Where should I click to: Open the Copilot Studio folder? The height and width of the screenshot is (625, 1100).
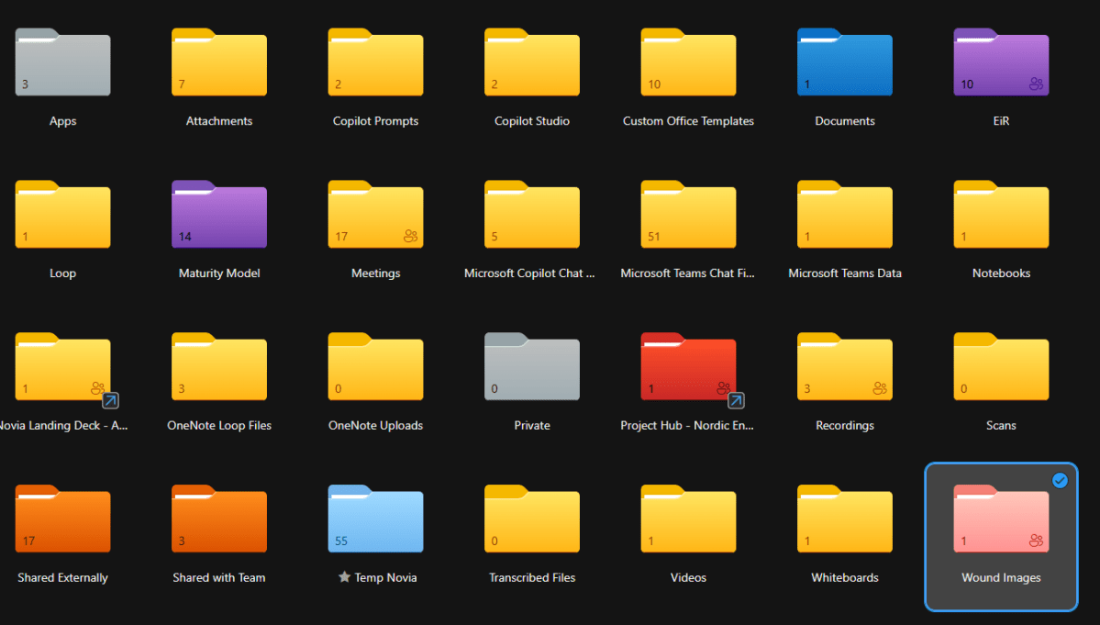click(531, 62)
